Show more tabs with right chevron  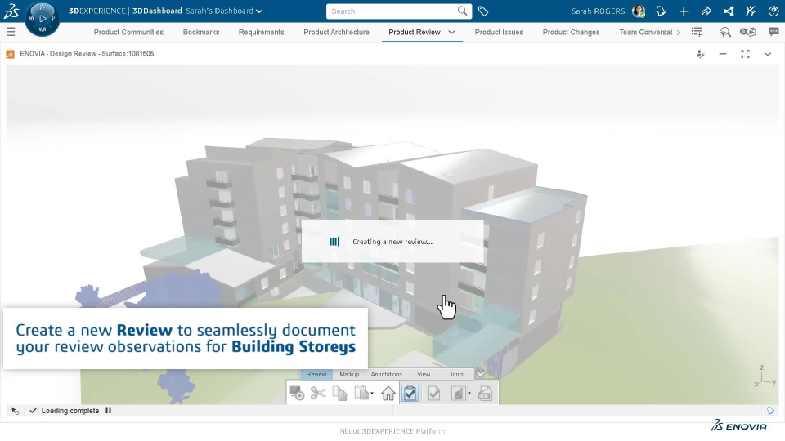(x=679, y=33)
